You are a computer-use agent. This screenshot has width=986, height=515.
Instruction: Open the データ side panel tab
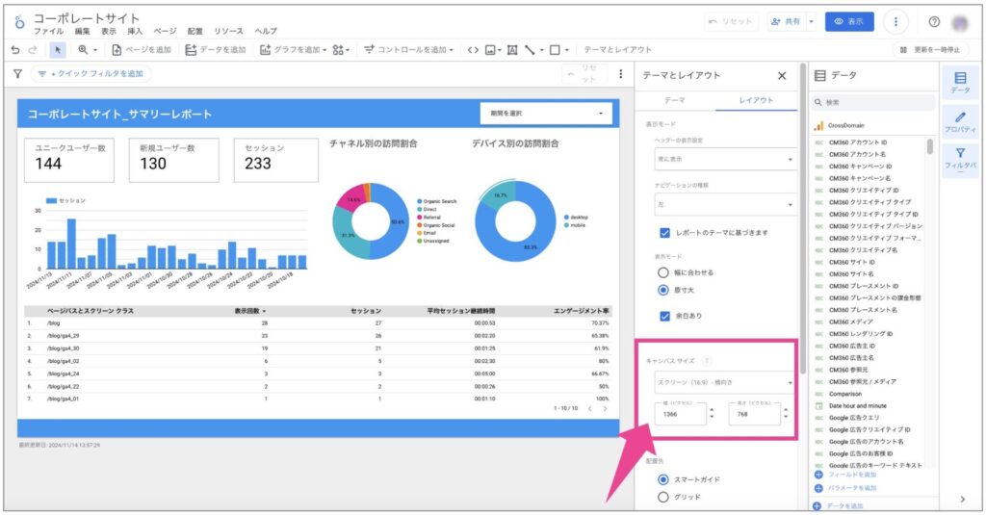(x=960, y=83)
